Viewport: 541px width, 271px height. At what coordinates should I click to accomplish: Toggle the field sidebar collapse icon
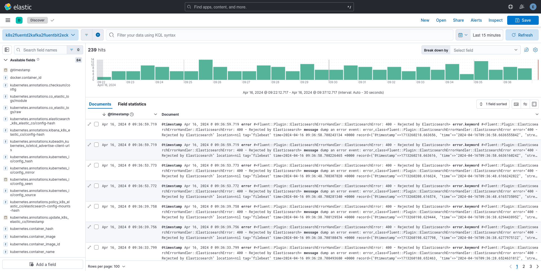click(x=7, y=50)
